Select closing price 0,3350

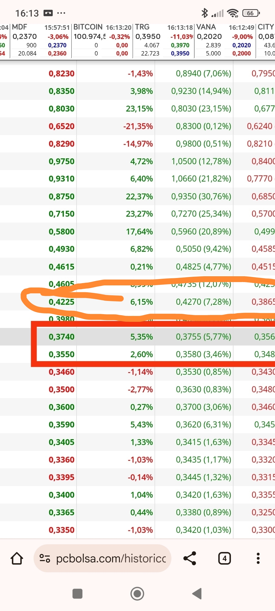[x=61, y=530]
